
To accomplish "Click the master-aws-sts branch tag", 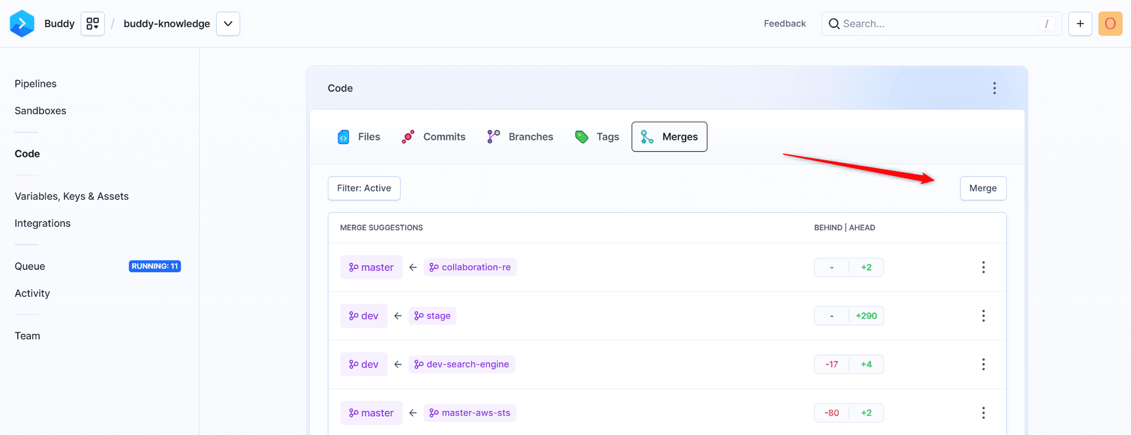I will tap(470, 413).
